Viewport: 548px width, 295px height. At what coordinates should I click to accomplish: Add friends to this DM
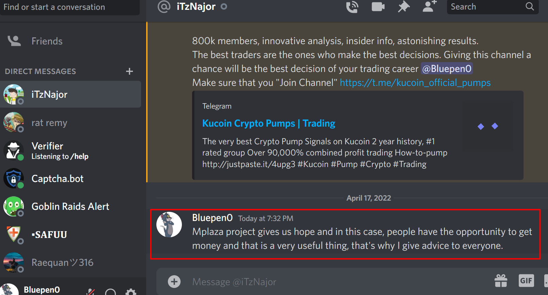pyautogui.click(x=429, y=6)
